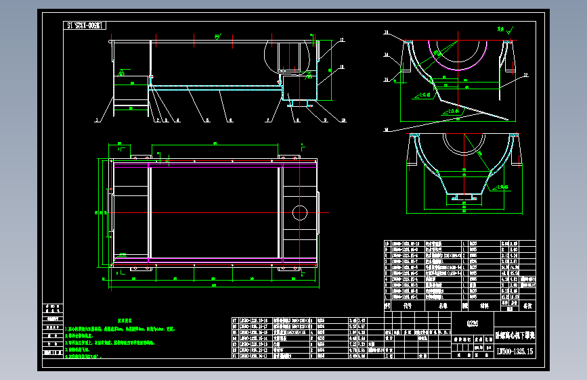Click the 代号 column header in parts list
Image resolution: width=587 pixels, height=380 pixels.
pyautogui.click(x=408, y=306)
